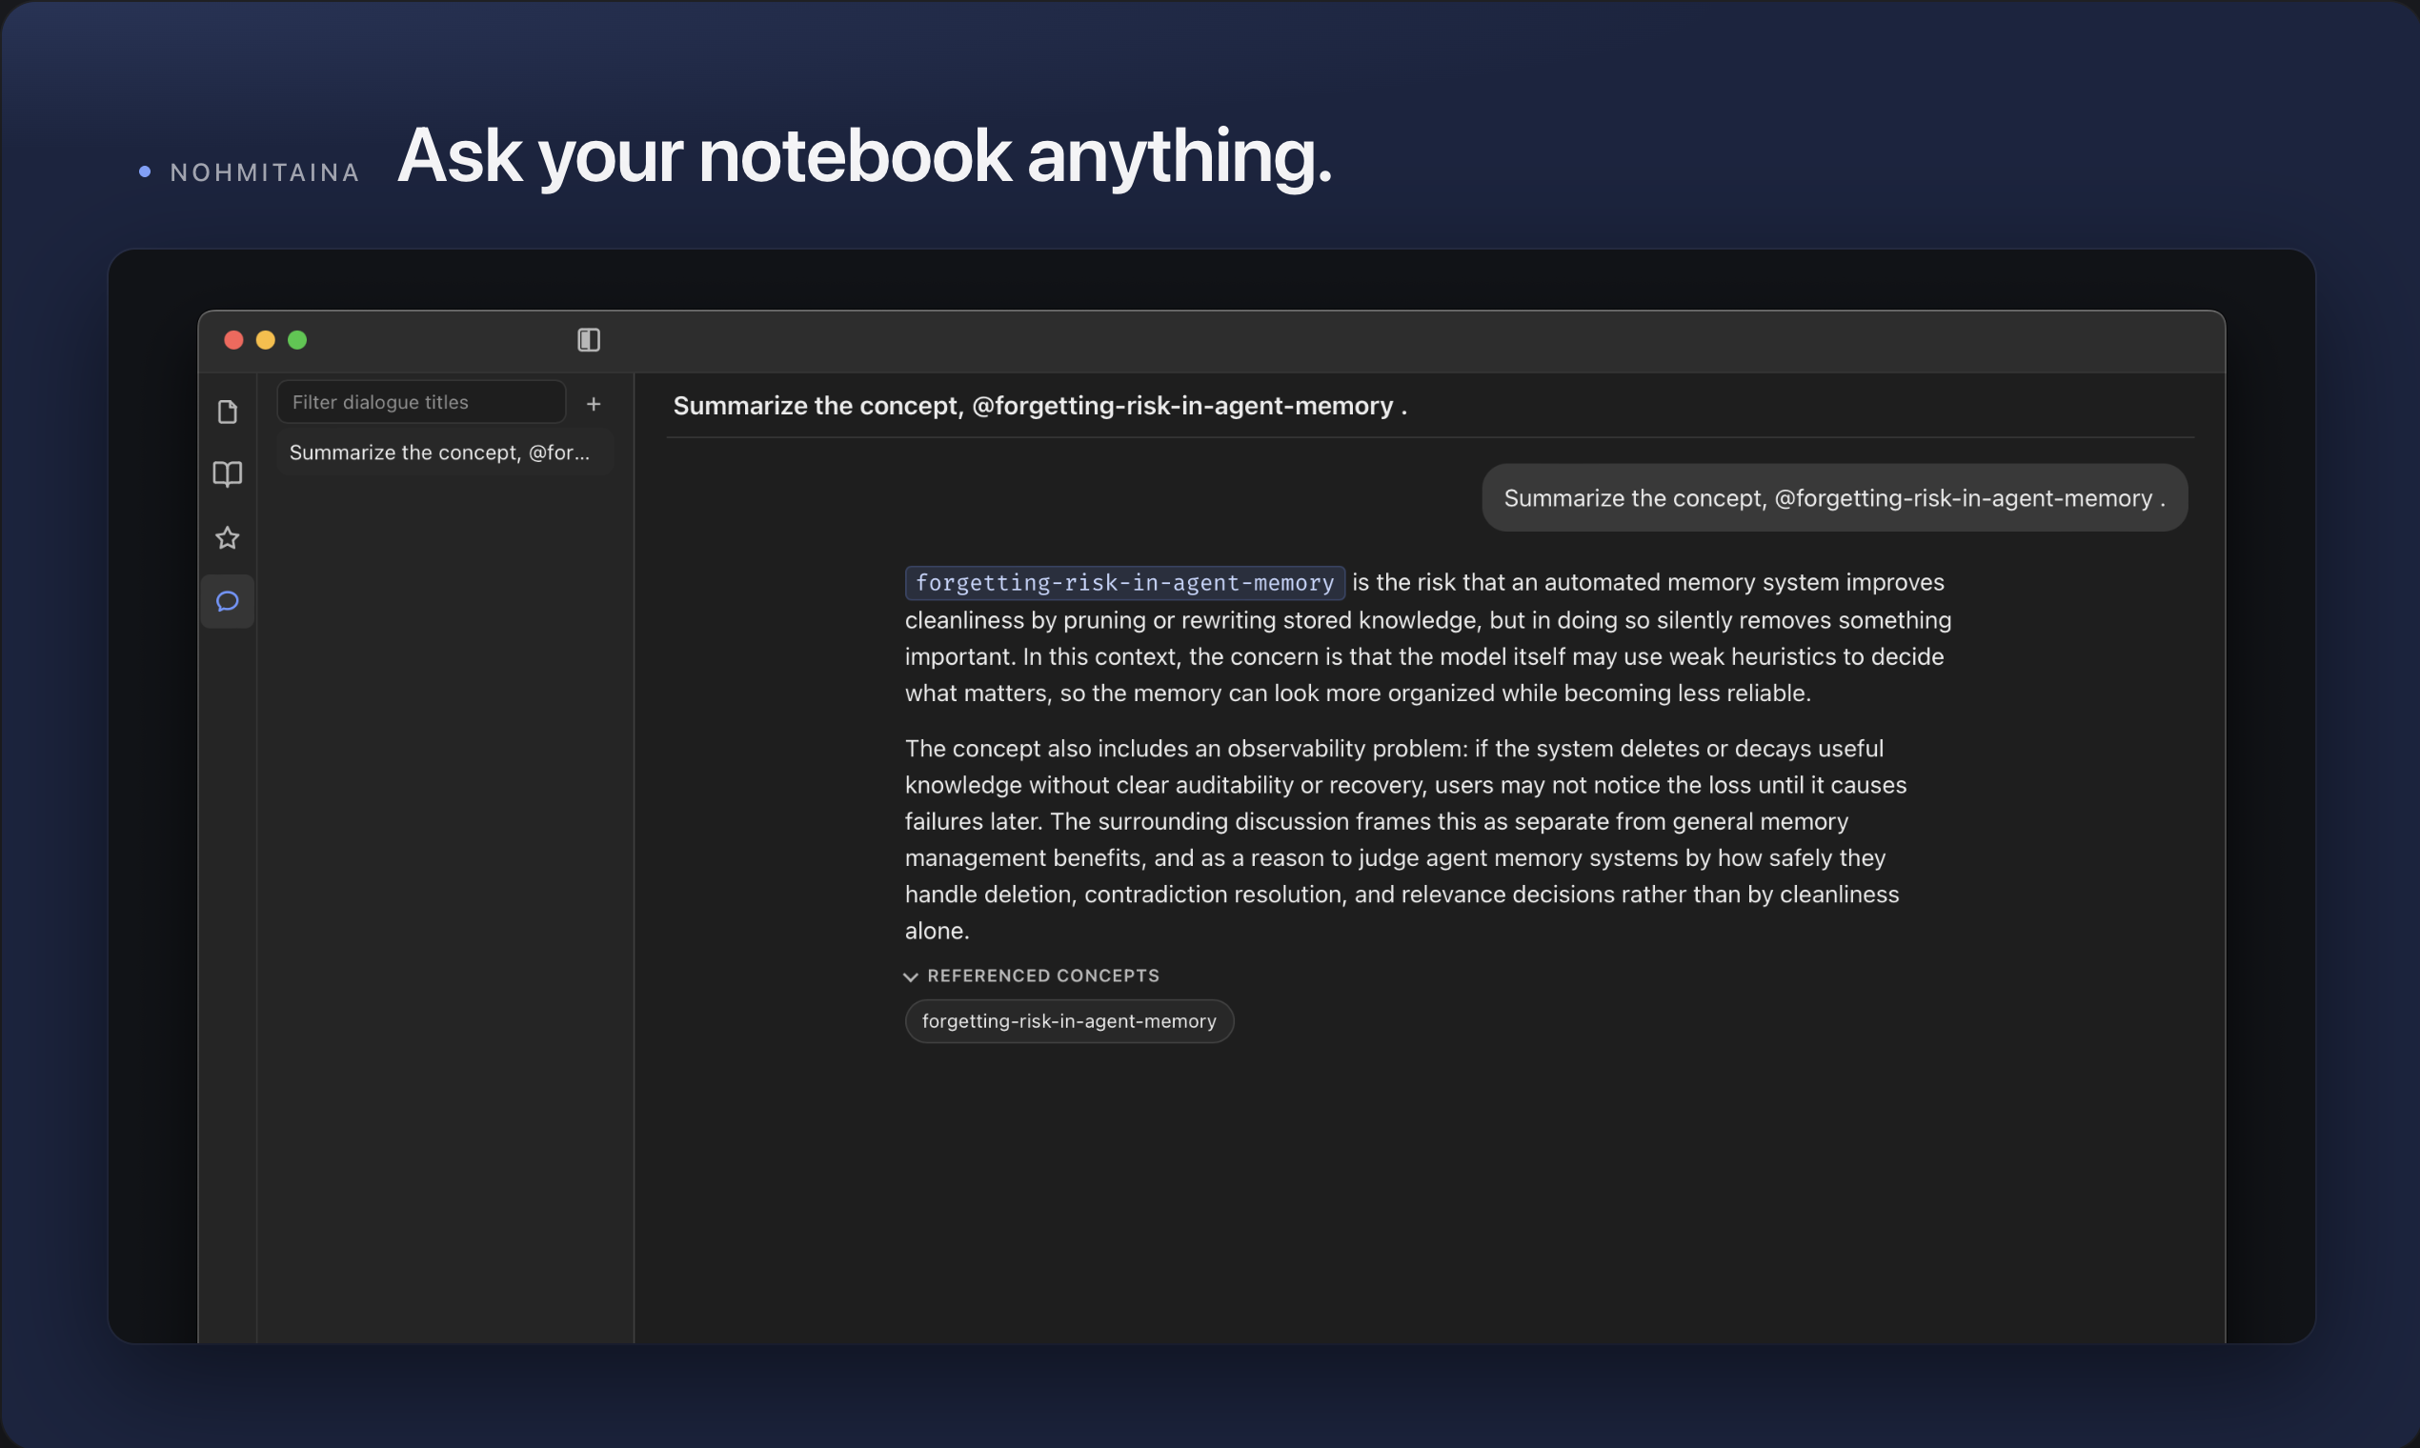Viewport: 2420px width, 1448px height.
Task: Collapse the Referenced Concepts section
Action: point(1033,975)
